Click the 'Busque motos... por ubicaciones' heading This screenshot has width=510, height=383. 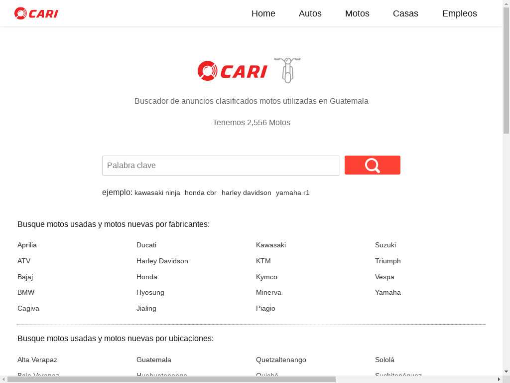(116, 339)
